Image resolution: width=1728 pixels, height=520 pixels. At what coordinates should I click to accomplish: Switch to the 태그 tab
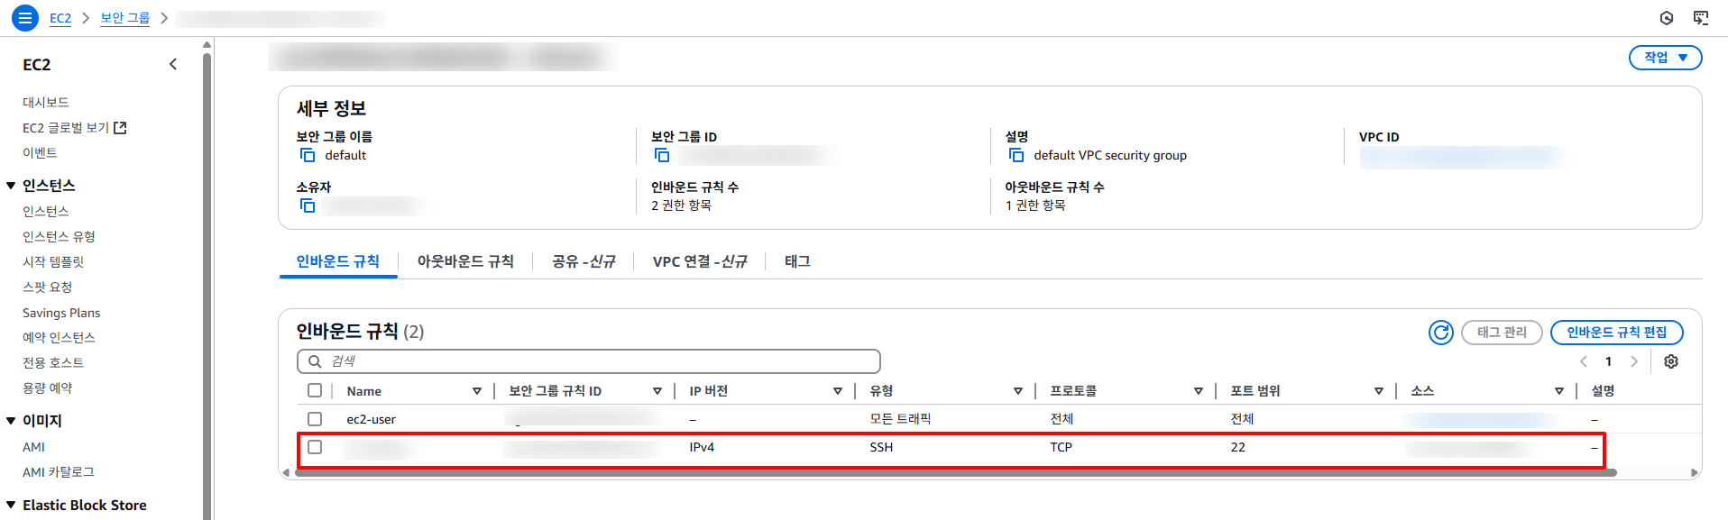(797, 261)
